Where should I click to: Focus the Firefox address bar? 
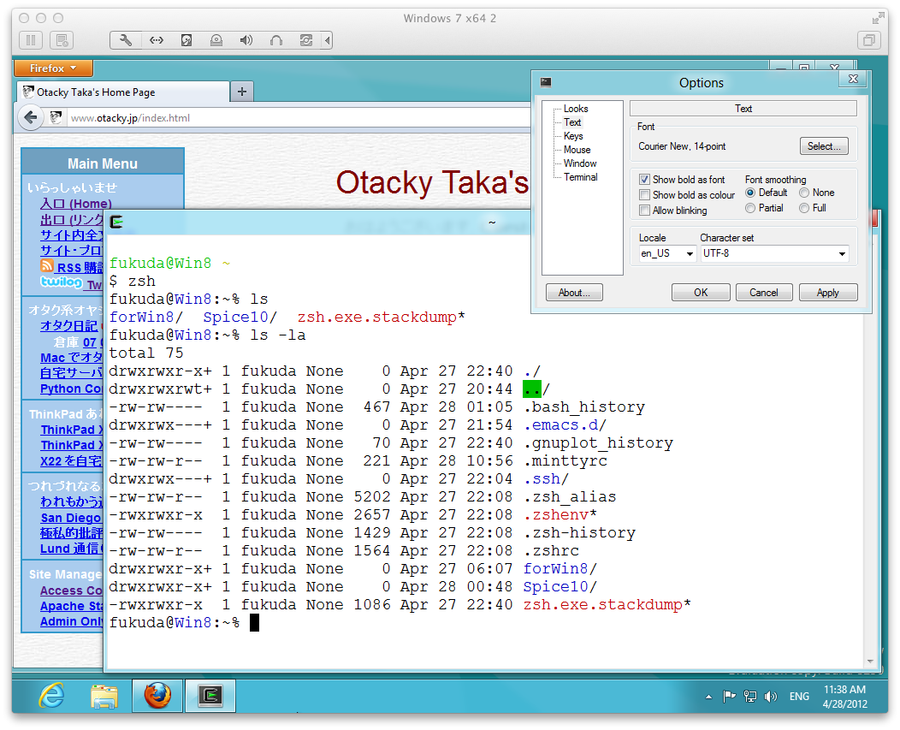[x=299, y=118]
